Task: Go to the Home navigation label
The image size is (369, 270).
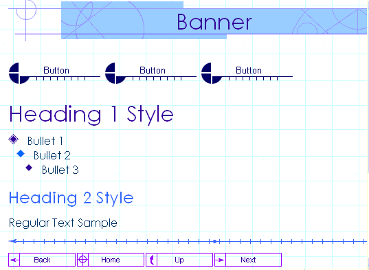Action: 111,260
